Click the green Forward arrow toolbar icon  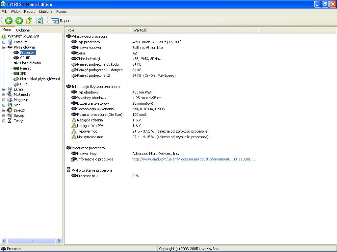[19, 21]
